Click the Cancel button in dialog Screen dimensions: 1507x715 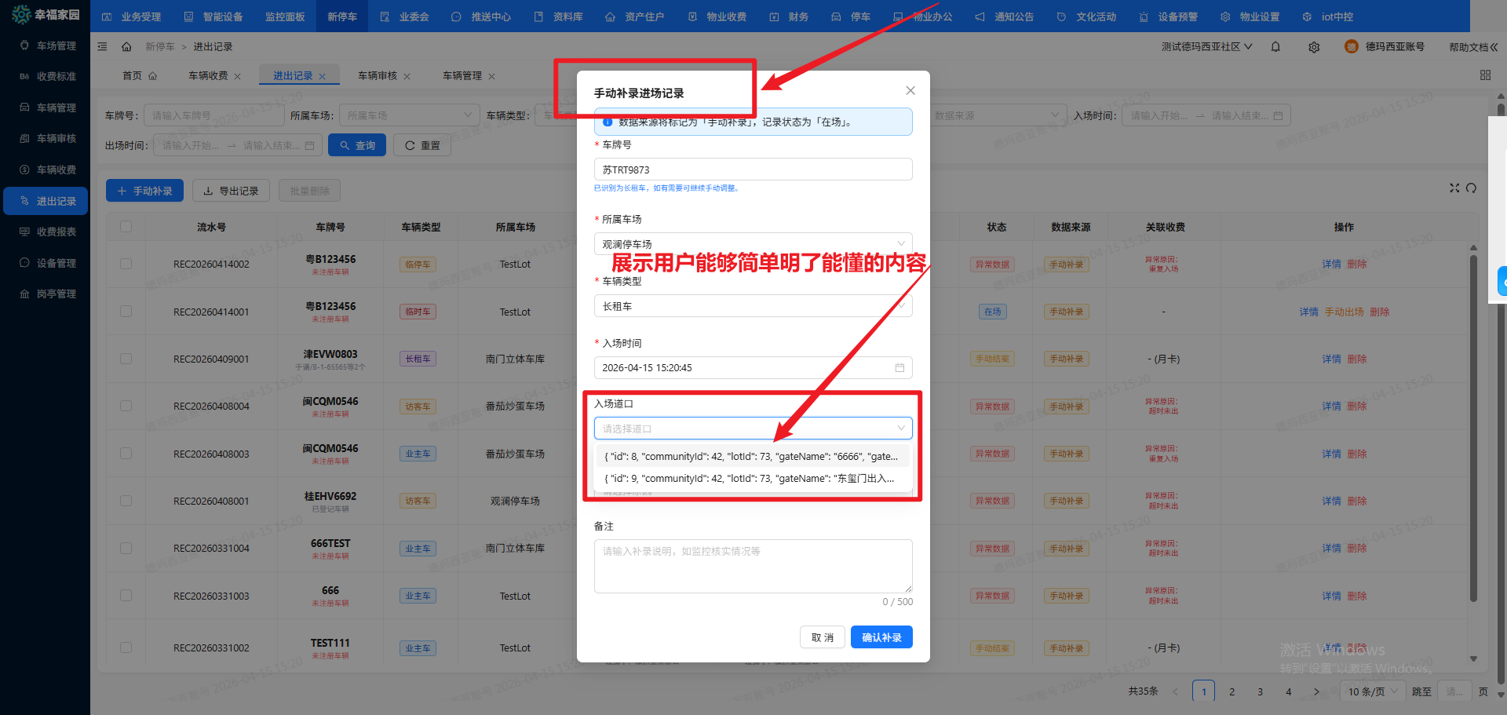(822, 637)
